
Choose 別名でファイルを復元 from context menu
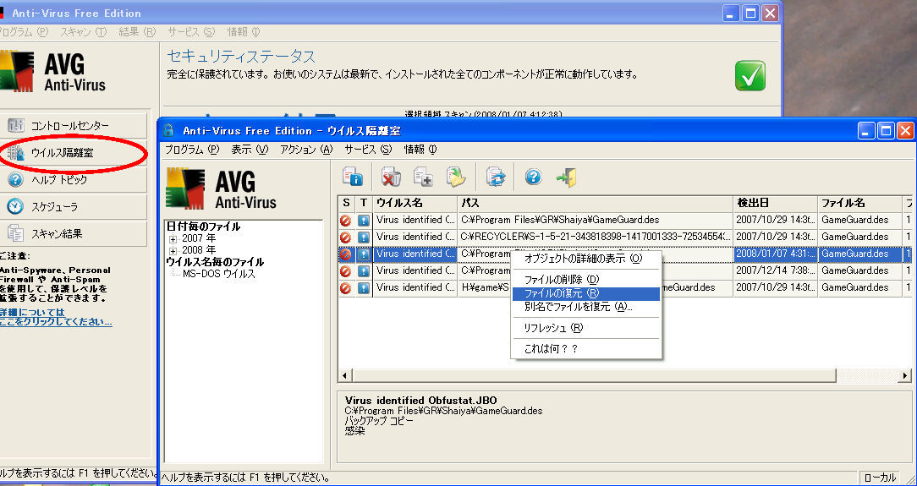click(x=586, y=307)
